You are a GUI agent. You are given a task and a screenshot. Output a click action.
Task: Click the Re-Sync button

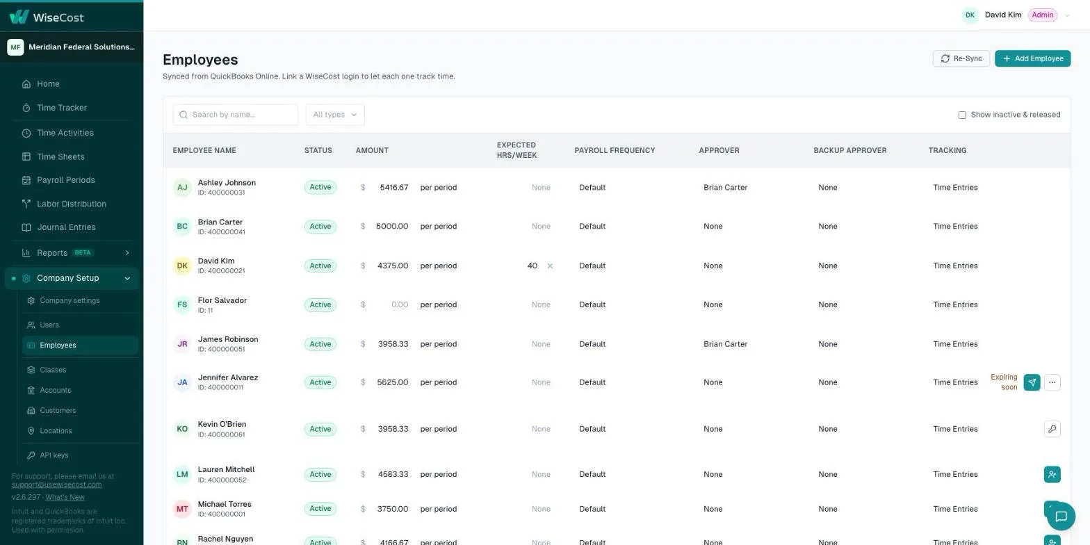(x=961, y=58)
